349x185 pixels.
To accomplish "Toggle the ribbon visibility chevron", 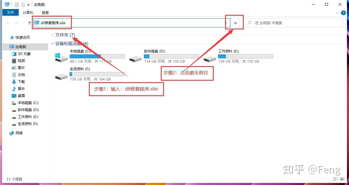I will pos(337,13).
